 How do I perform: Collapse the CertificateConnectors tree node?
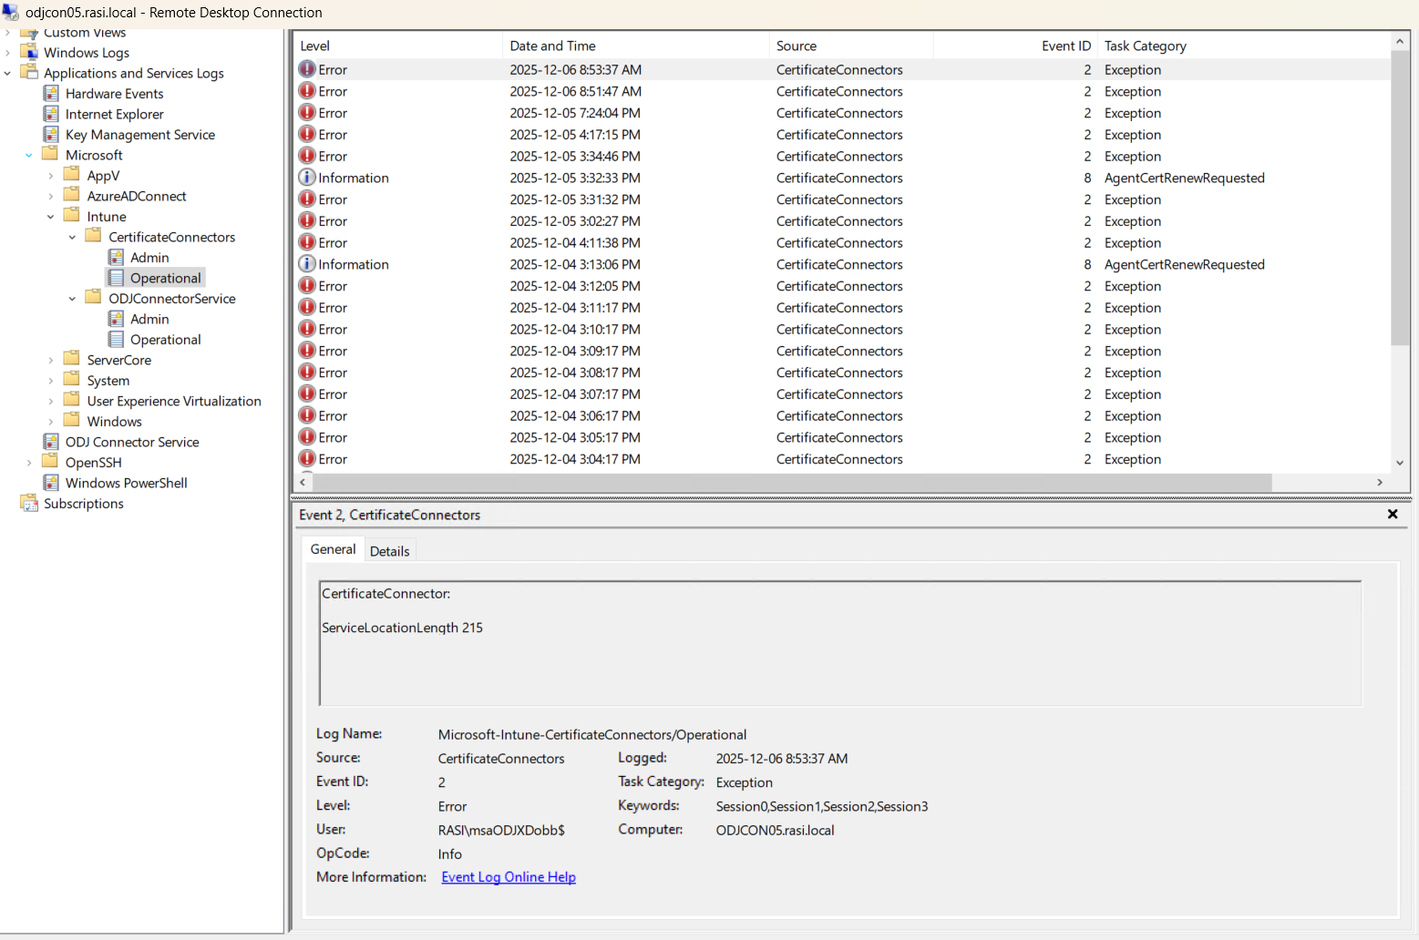point(73,237)
